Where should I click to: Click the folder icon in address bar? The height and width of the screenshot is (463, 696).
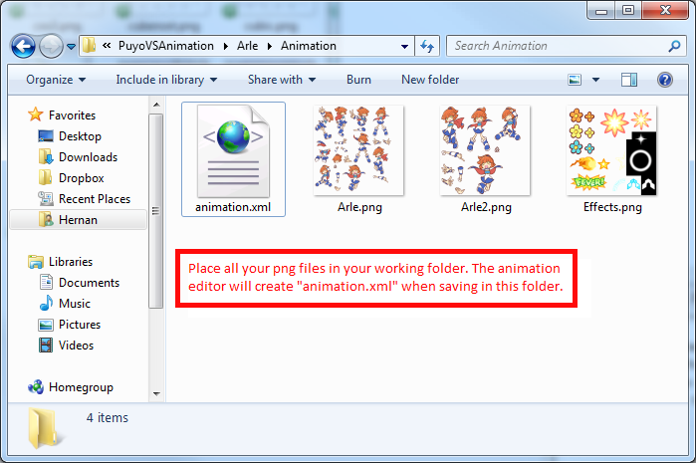90,45
